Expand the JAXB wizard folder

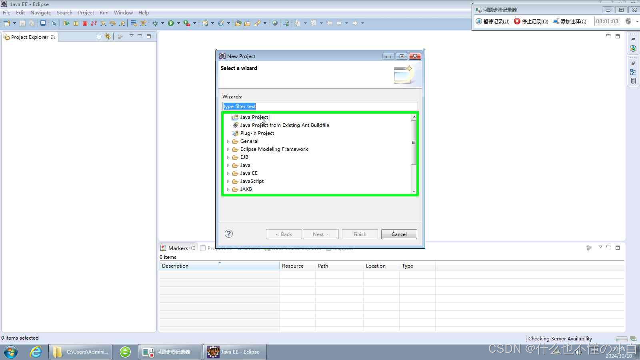[228, 189]
